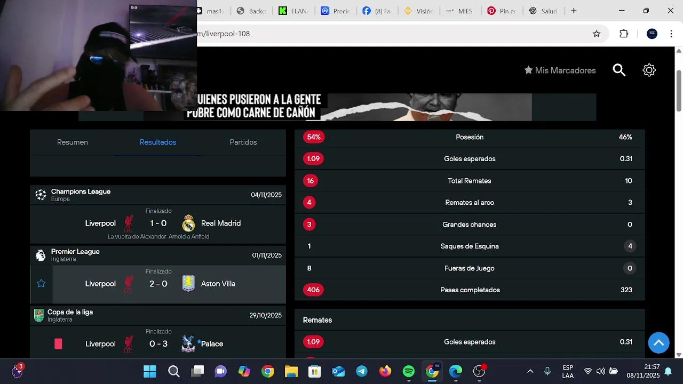Click the Total Remates stat label
This screenshot has width=683, height=384.
point(470,181)
